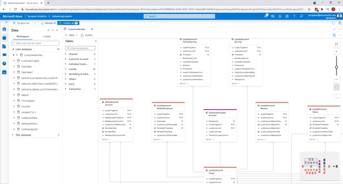Expand the DailySales database node
Image resolution: width=343 pixels, height=184 pixels.
(14, 66)
